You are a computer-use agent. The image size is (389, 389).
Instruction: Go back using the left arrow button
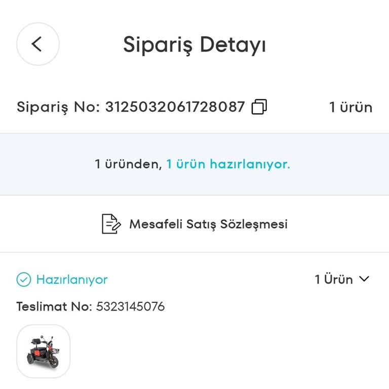[x=38, y=44]
